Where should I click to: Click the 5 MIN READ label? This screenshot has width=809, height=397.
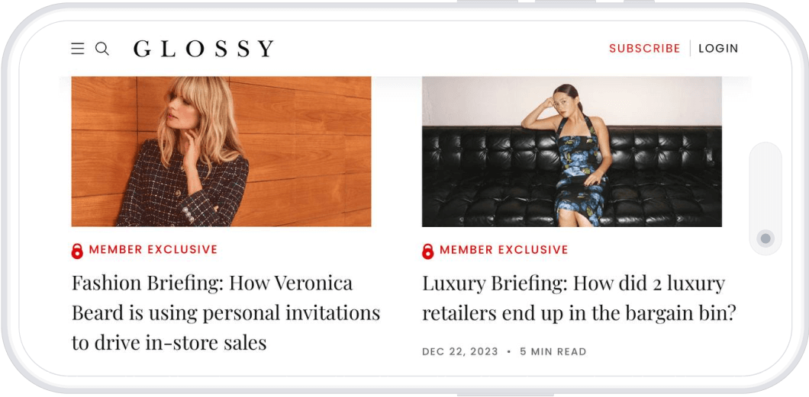(x=553, y=352)
